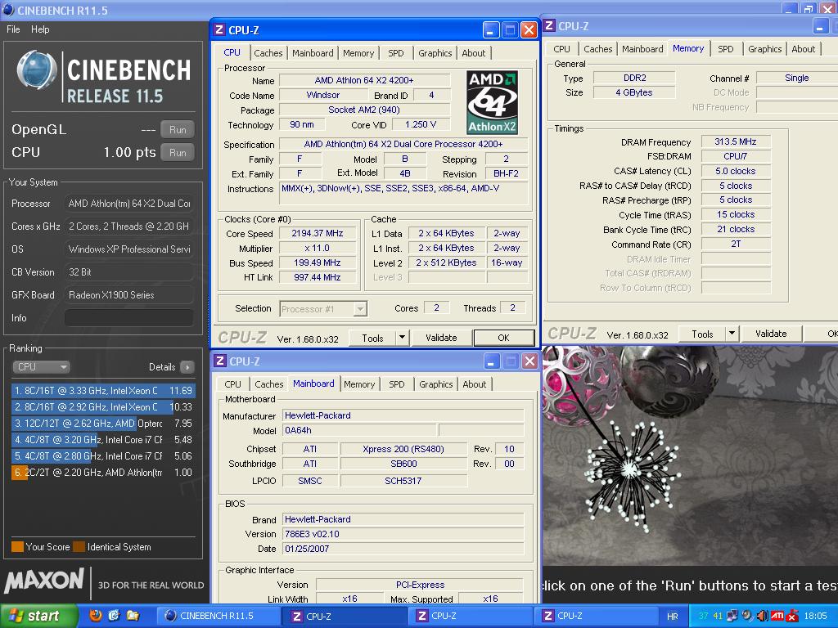
Task: Click the HR language indicator in taskbar
Action: click(x=673, y=617)
